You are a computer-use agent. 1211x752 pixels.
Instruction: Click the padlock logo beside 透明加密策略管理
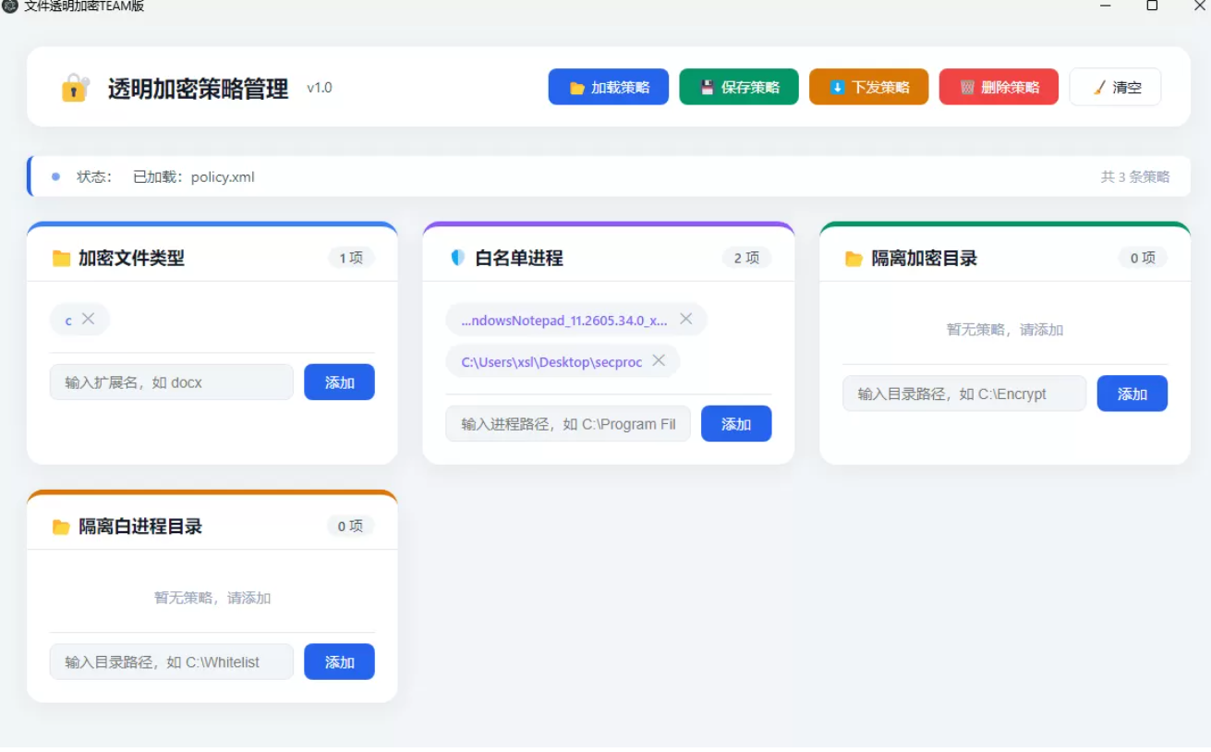[75, 88]
